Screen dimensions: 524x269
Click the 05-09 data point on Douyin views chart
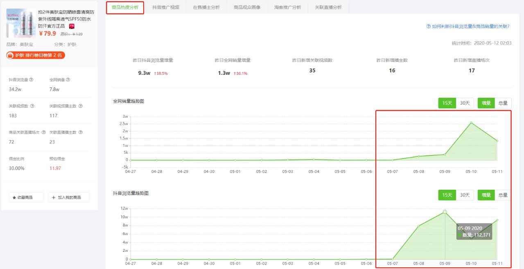pos(444,212)
